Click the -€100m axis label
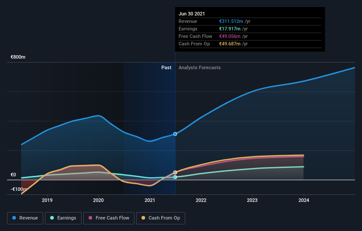Screen dimensions: 362x231 coord(19,189)
